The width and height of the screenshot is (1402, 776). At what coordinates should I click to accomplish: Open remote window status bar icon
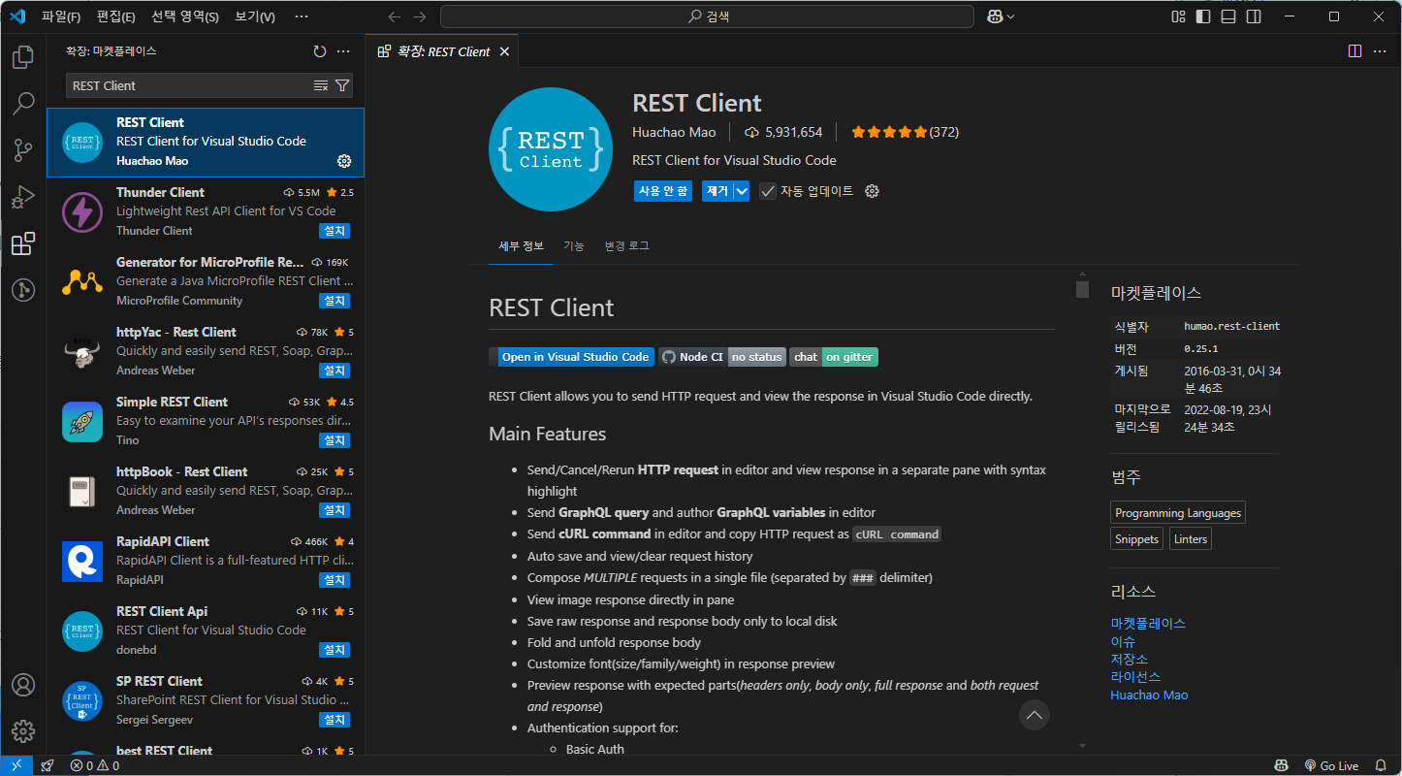tap(16, 765)
